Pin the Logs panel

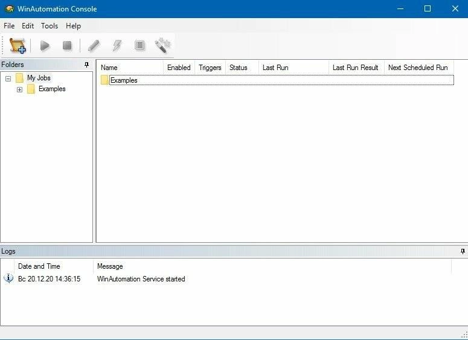pyautogui.click(x=463, y=251)
